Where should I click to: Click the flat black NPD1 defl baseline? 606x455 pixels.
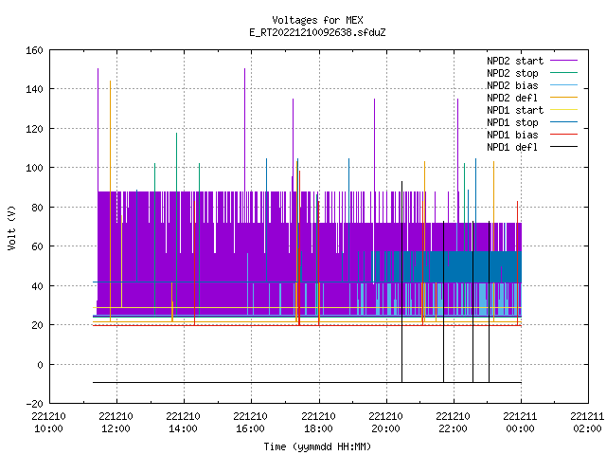coord(307,382)
